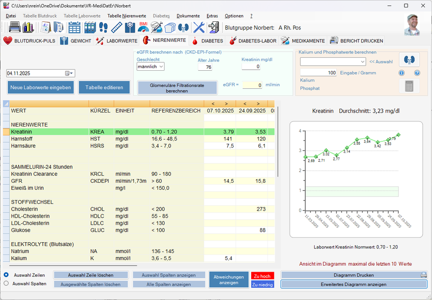Click the Neue Laborwerte eingeben button
Image resolution: width=432 pixels, height=300 pixels.
(x=41, y=87)
